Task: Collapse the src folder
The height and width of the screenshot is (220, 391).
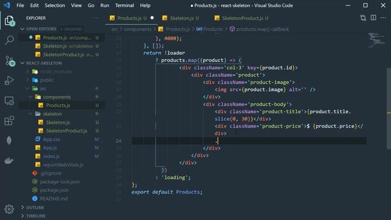Action: coord(27,89)
